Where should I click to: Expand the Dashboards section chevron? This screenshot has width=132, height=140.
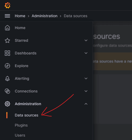(x=86, y=53)
